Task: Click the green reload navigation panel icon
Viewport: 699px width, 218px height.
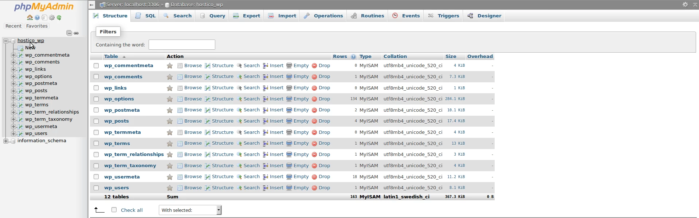Action: click(59, 17)
